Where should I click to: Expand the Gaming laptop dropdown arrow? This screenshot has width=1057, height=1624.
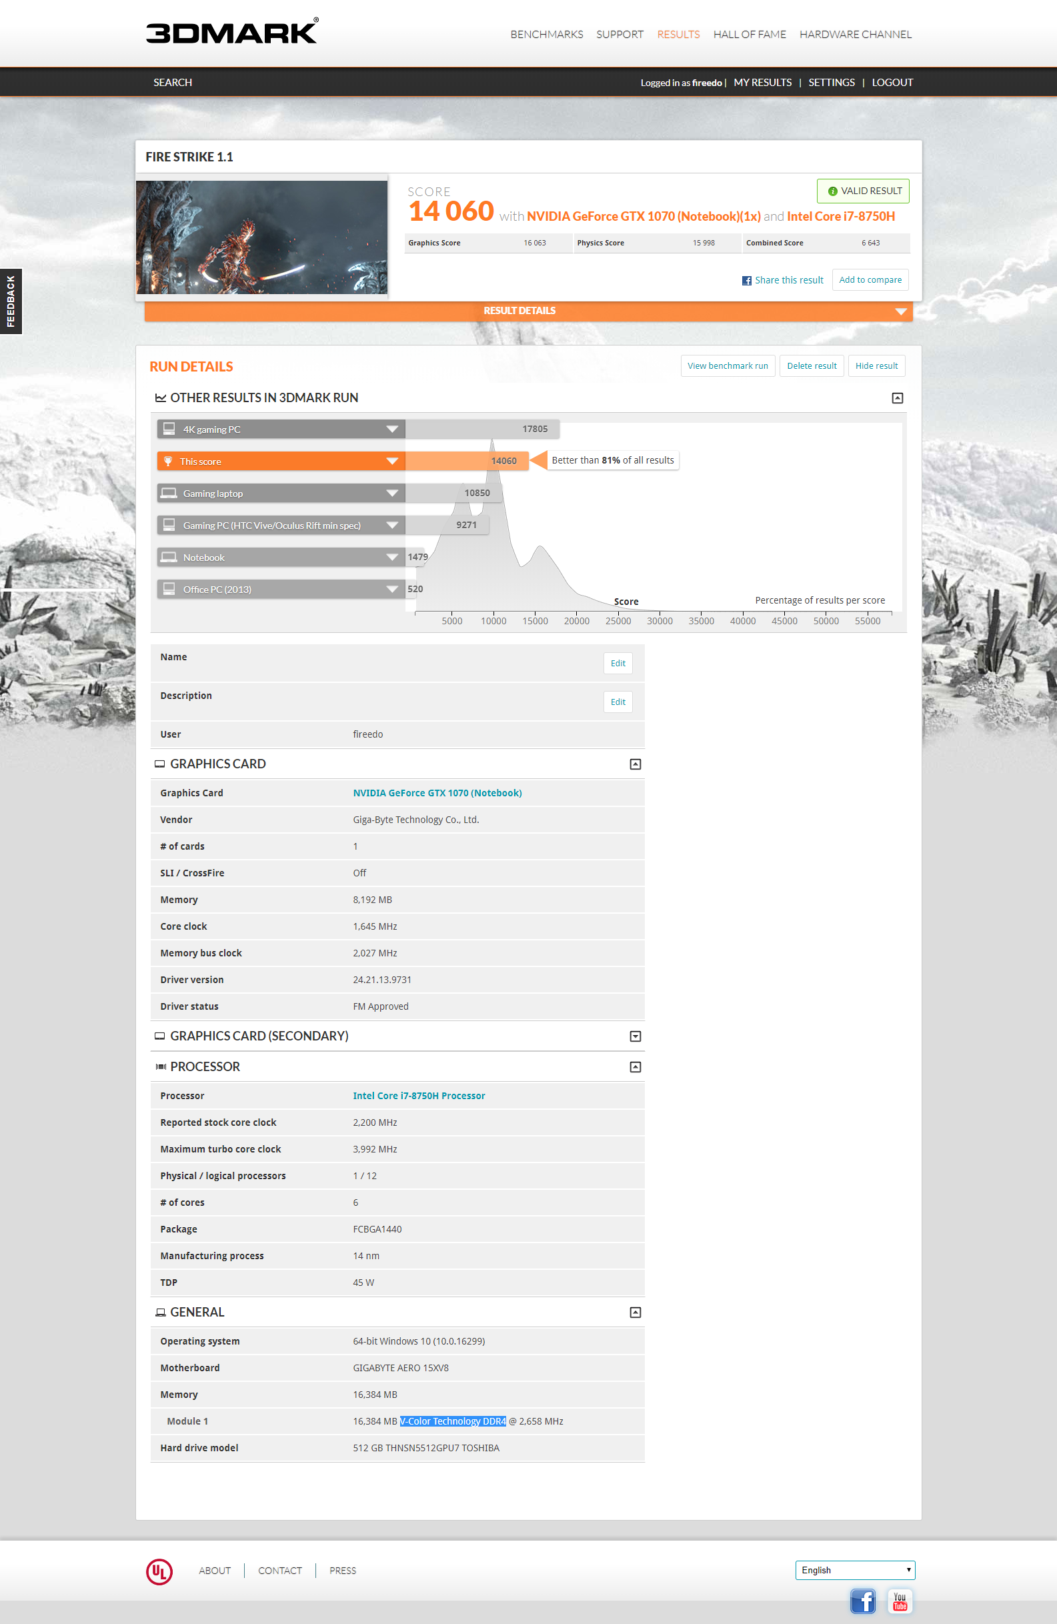pyautogui.click(x=392, y=494)
